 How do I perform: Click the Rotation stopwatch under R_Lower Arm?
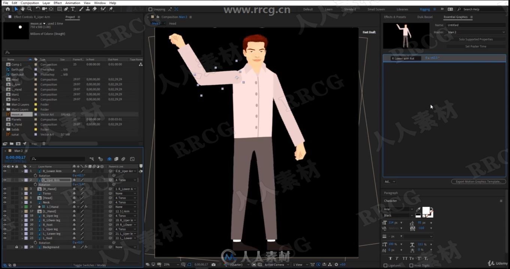pyautogui.click(x=36, y=176)
